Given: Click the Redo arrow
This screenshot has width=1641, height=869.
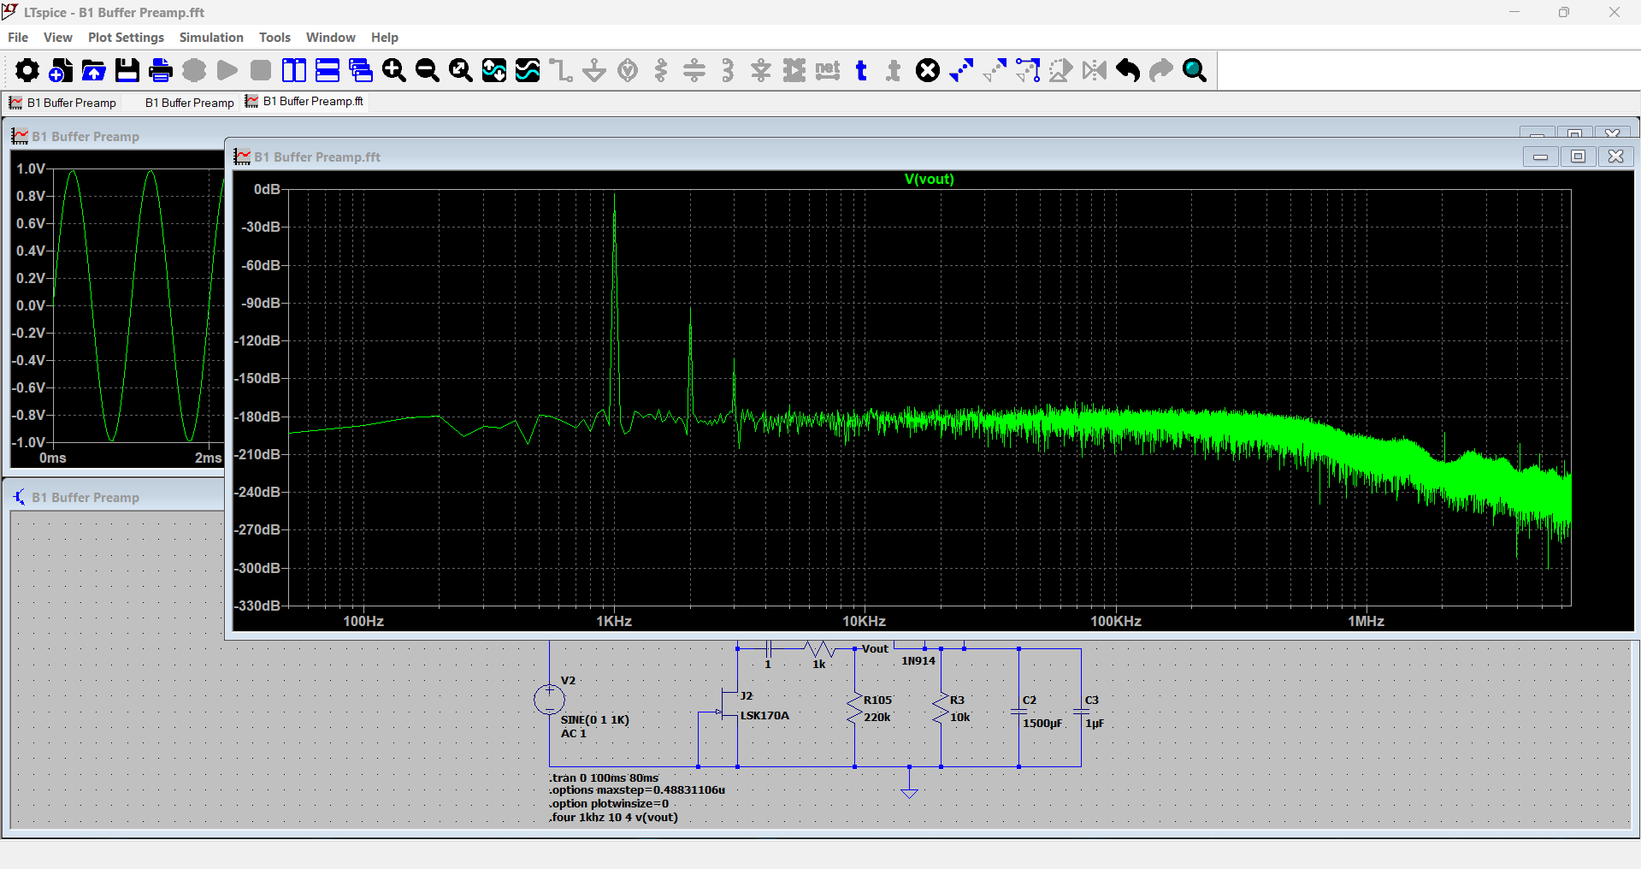Looking at the screenshot, I should coord(1161,70).
